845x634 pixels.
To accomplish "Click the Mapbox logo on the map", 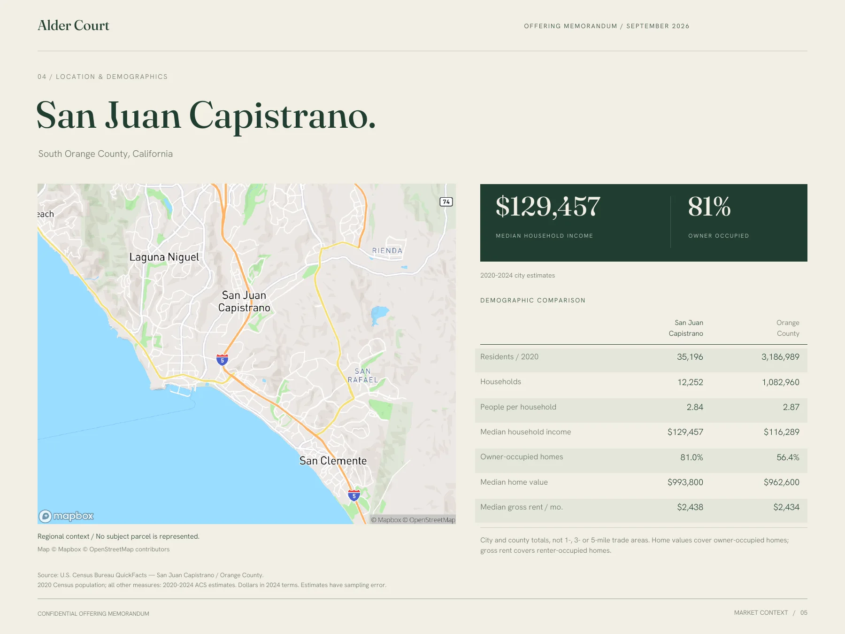I will tap(66, 516).
